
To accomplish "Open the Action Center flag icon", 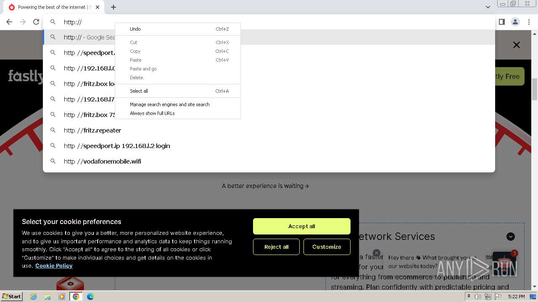I will tap(498, 297).
